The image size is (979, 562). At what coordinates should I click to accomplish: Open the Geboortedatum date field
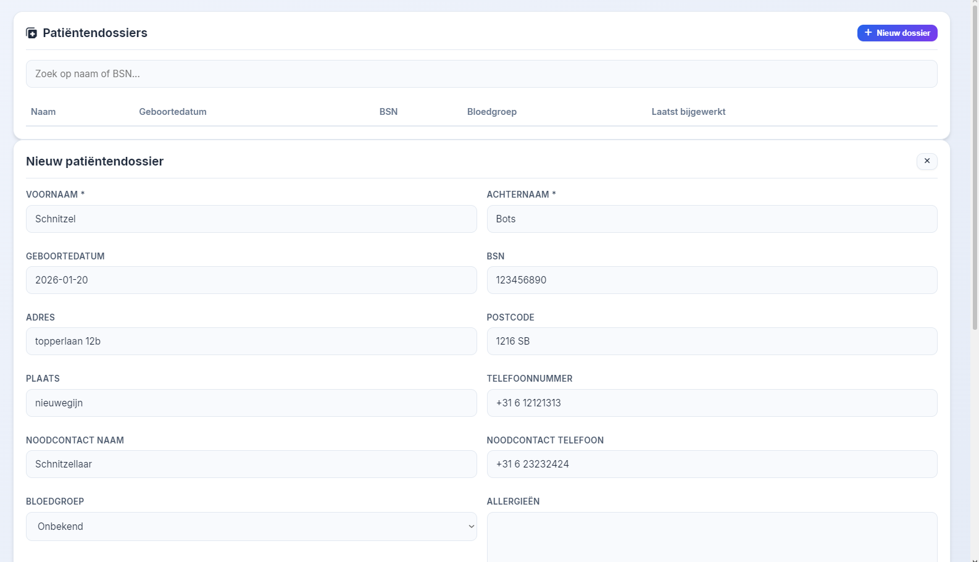(x=251, y=280)
